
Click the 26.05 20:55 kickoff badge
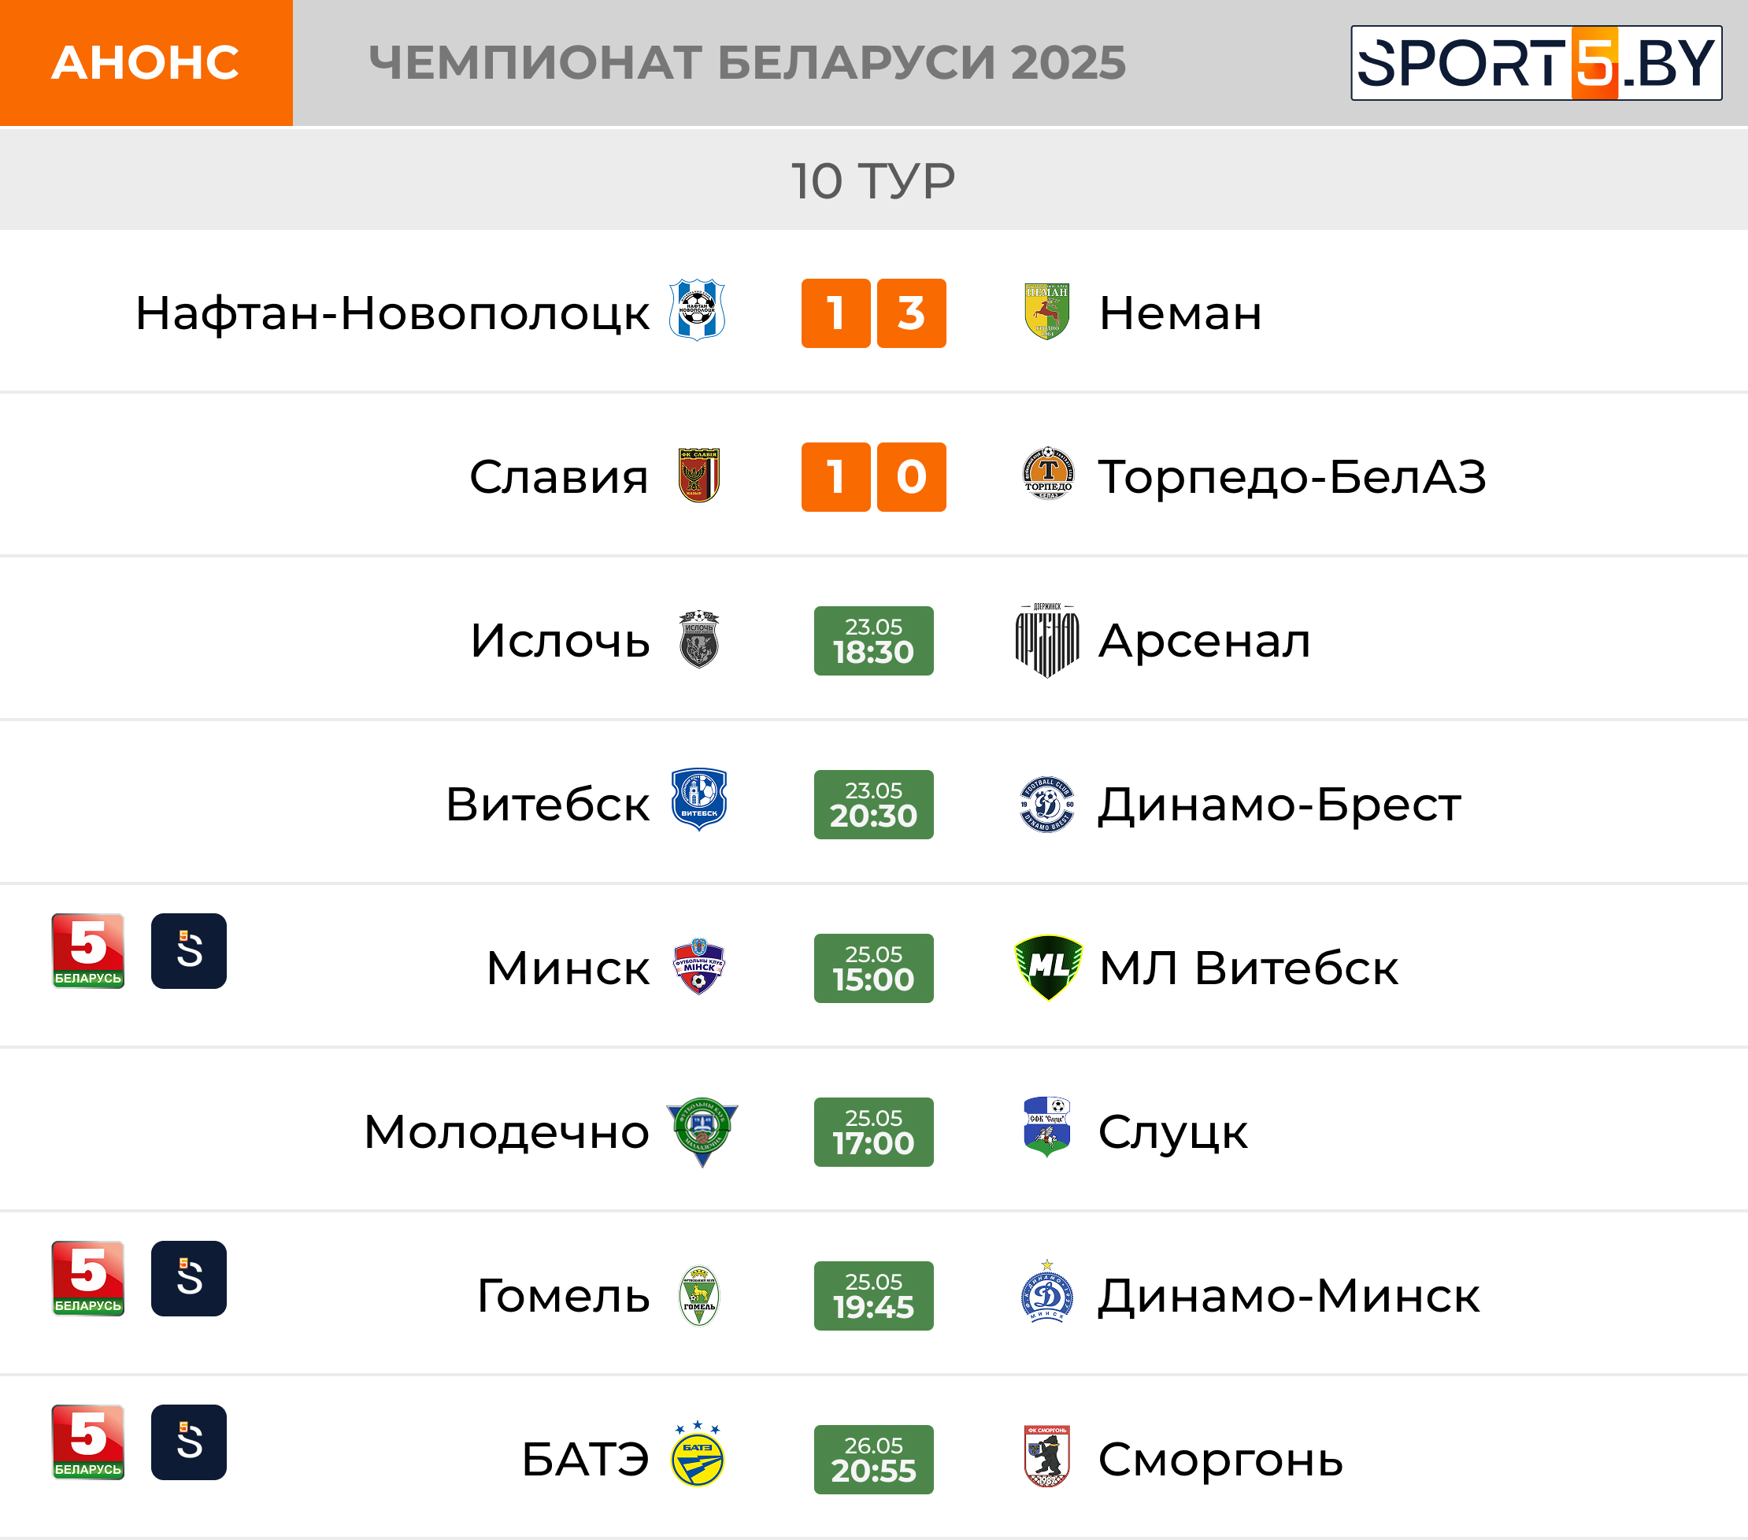874,1460
